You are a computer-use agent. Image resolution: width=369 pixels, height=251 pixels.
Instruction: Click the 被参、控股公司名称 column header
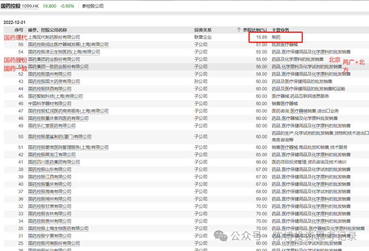(x=47, y=30)
